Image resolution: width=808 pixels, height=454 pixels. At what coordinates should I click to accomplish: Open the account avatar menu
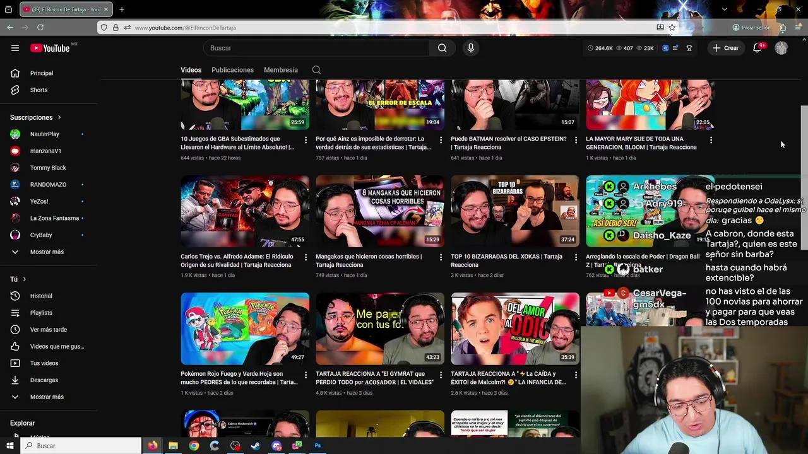[781, 48]
